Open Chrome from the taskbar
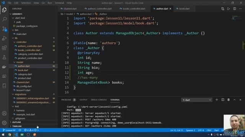The height and width of the screenshot is (137, 245). pyautogui.click(x=10, y=134)
